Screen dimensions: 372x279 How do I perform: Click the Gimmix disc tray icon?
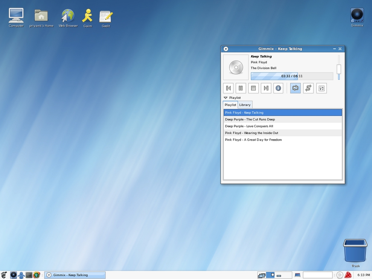(340, 275)
